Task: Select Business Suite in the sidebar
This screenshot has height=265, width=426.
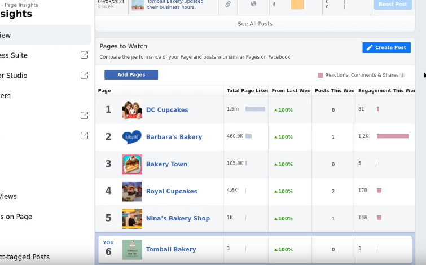Action: [x=14, y=55]
